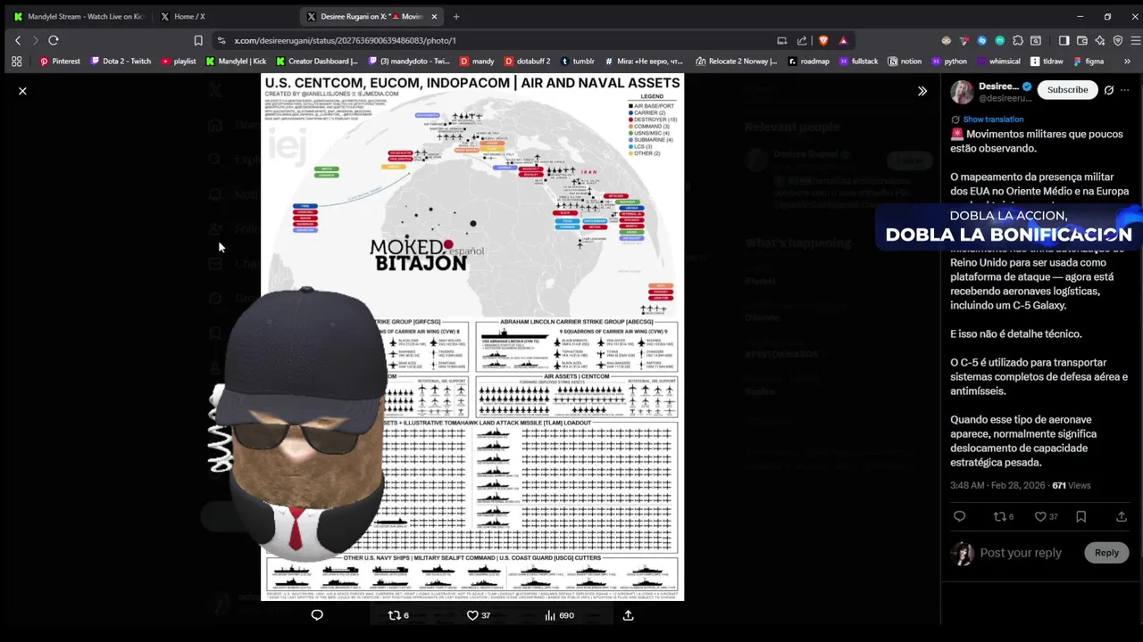The height and width of the screenshot is (642, 1143).
Task: Expand the bookmarks bar overflow chevron
Action: [1127, 62]
